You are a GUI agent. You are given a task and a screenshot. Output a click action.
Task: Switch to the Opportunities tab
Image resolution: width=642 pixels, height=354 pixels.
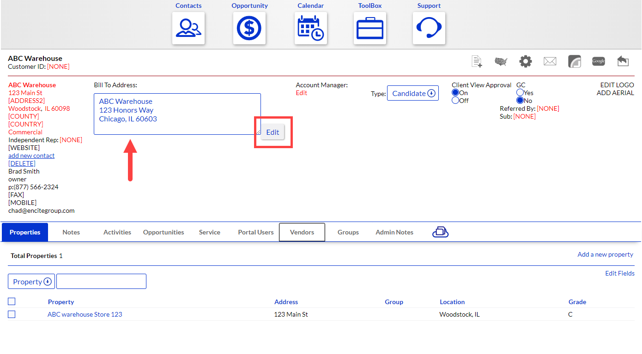[x=164, y=232]
